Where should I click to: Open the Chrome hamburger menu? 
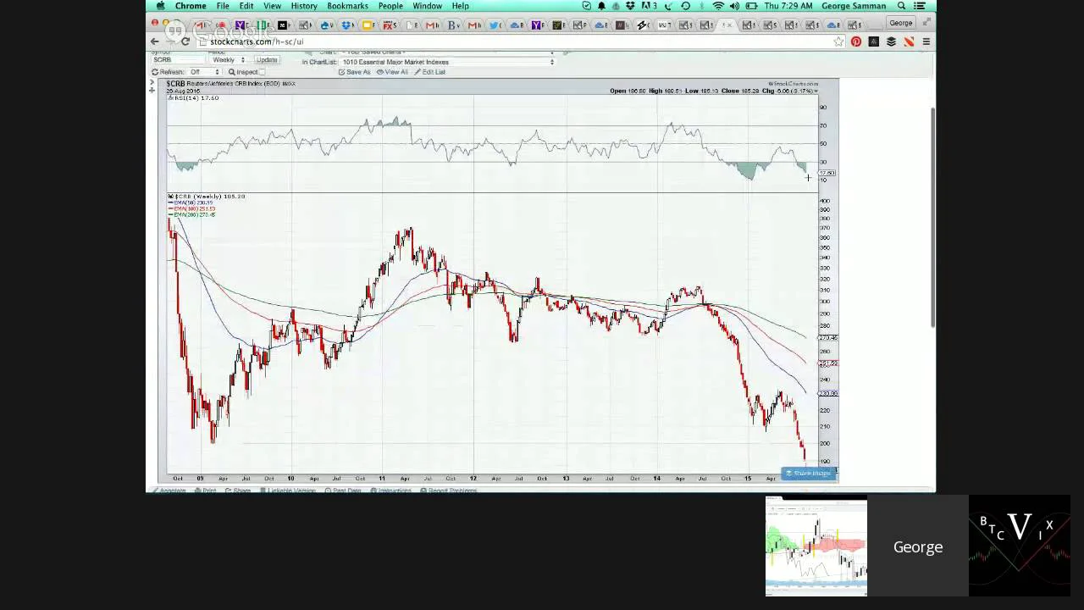926,42
